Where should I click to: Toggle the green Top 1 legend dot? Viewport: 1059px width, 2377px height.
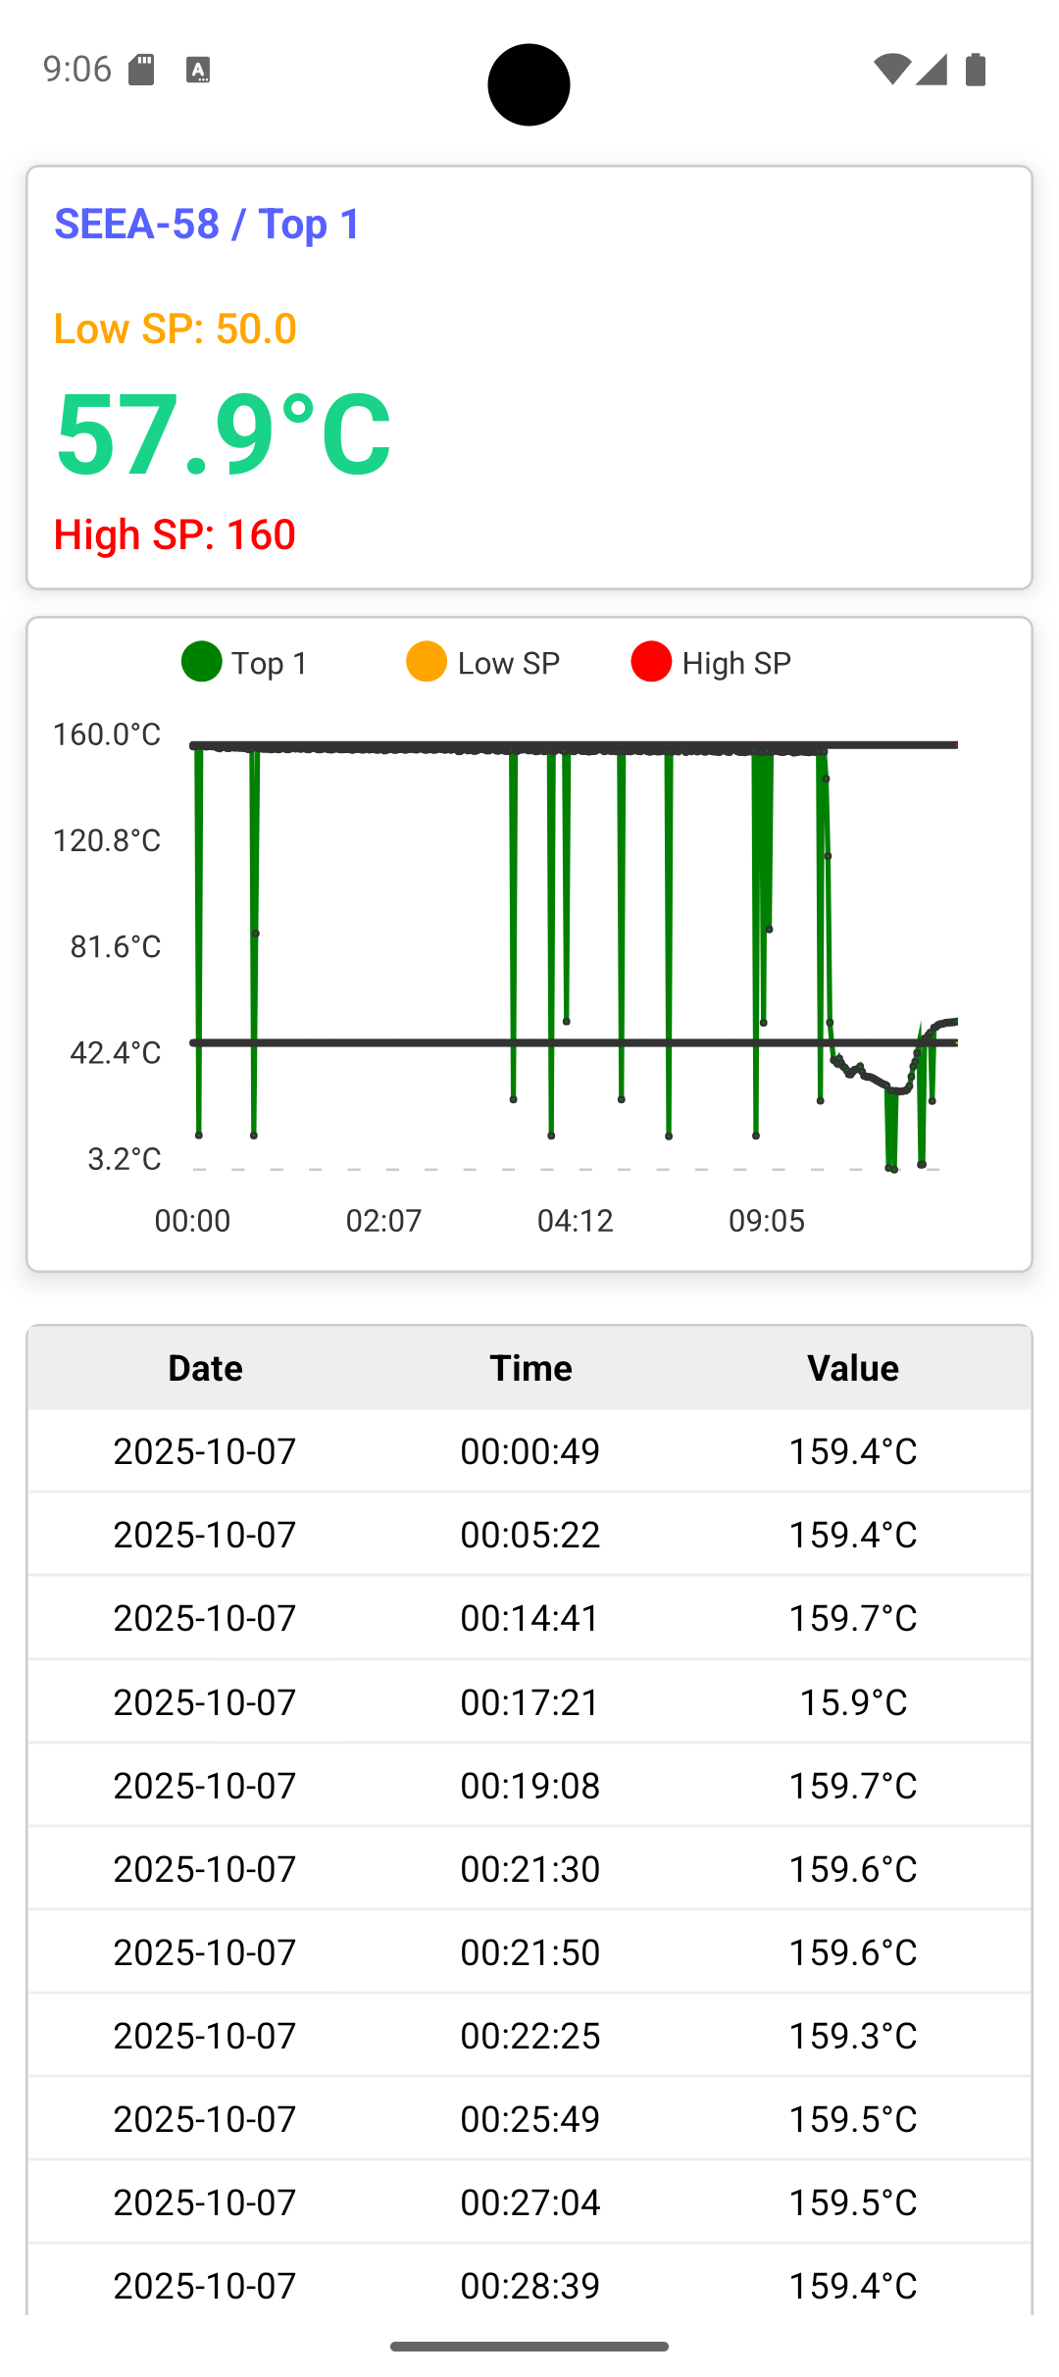point(202,662)
